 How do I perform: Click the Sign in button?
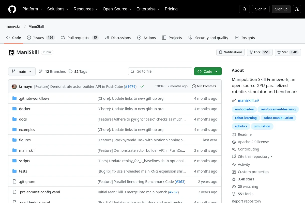click(x=261, y=9)
